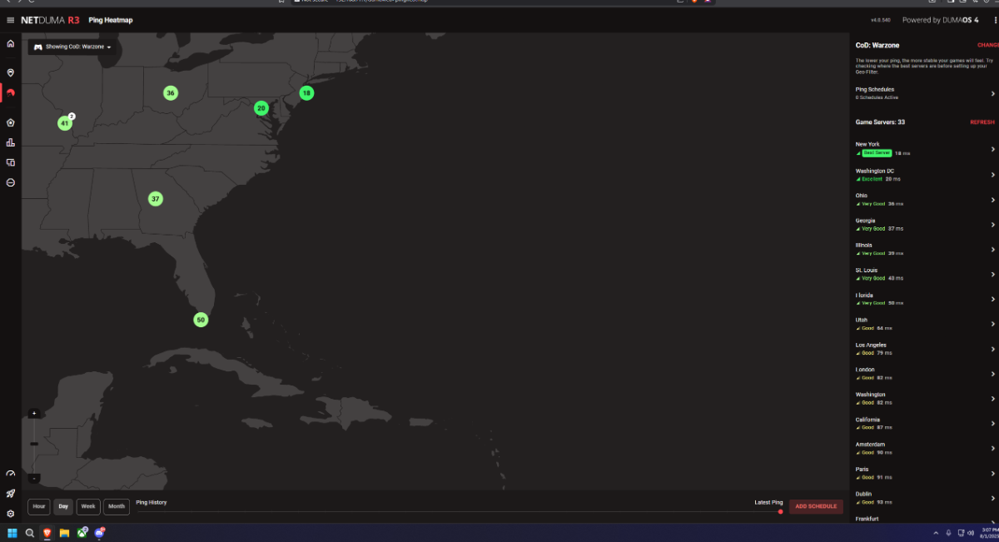Open the Windows Start menu
Image resolution: width=999 pixels, height=542 pixels.
coord(12,533)
